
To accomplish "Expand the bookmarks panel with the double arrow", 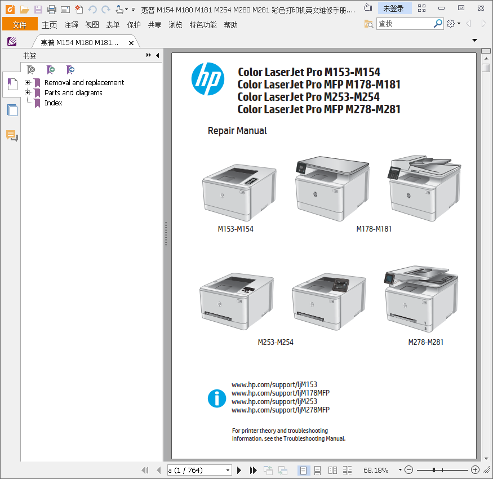I will coord(148,55).
